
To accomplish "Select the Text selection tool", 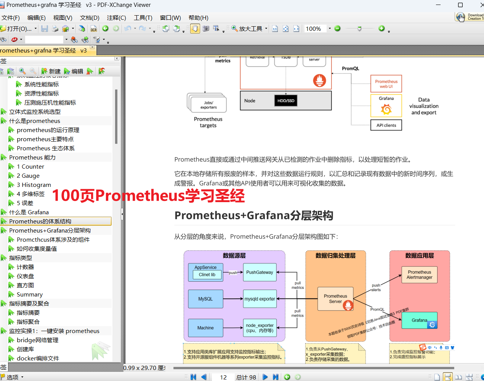I will point(216,29).
